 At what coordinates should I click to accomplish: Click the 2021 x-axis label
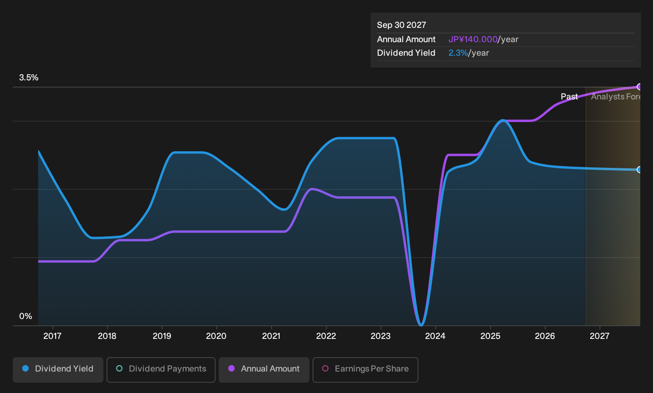click(x=271, y=336)
